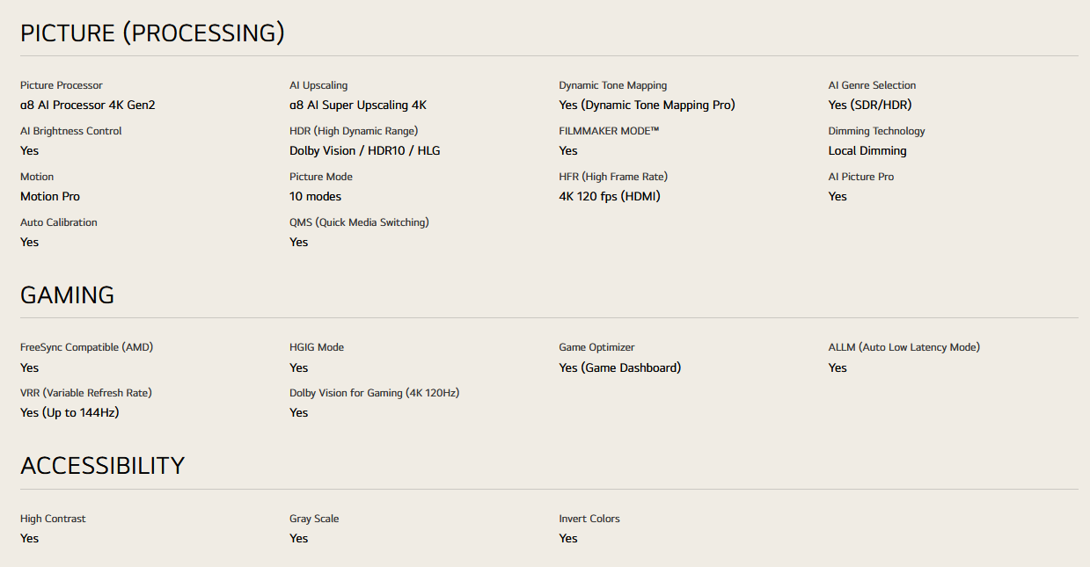Screen dimensions: 1090x567
Task: Click the 4K 120 fps (HDMI) value
Action: (x=610, y=197)
